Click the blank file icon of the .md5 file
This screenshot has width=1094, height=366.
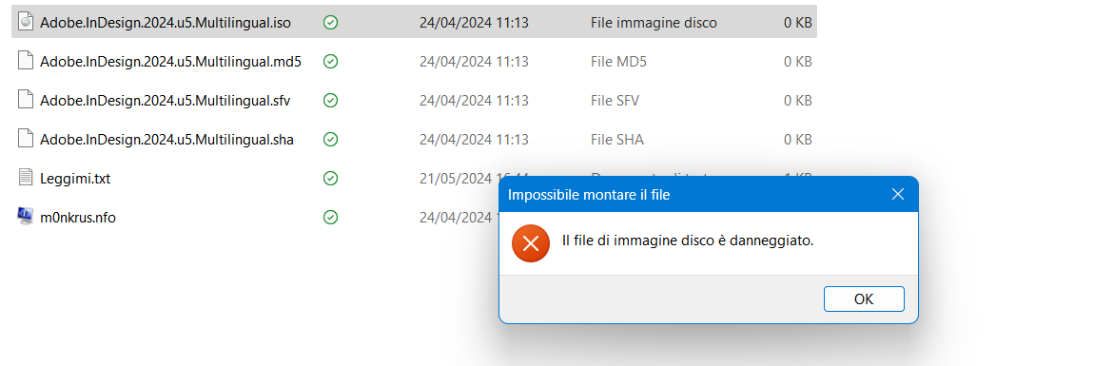25,62
